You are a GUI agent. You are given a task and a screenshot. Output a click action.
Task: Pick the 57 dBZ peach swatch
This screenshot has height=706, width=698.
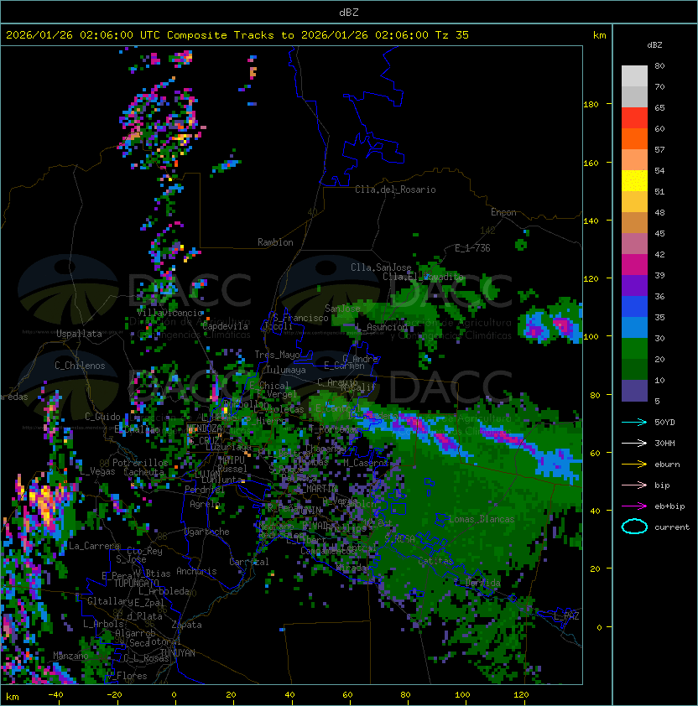[634, 159]
